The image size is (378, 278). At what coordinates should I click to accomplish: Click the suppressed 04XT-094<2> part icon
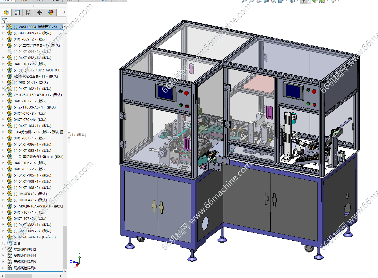pyautogui.click(x=10, y=51)
